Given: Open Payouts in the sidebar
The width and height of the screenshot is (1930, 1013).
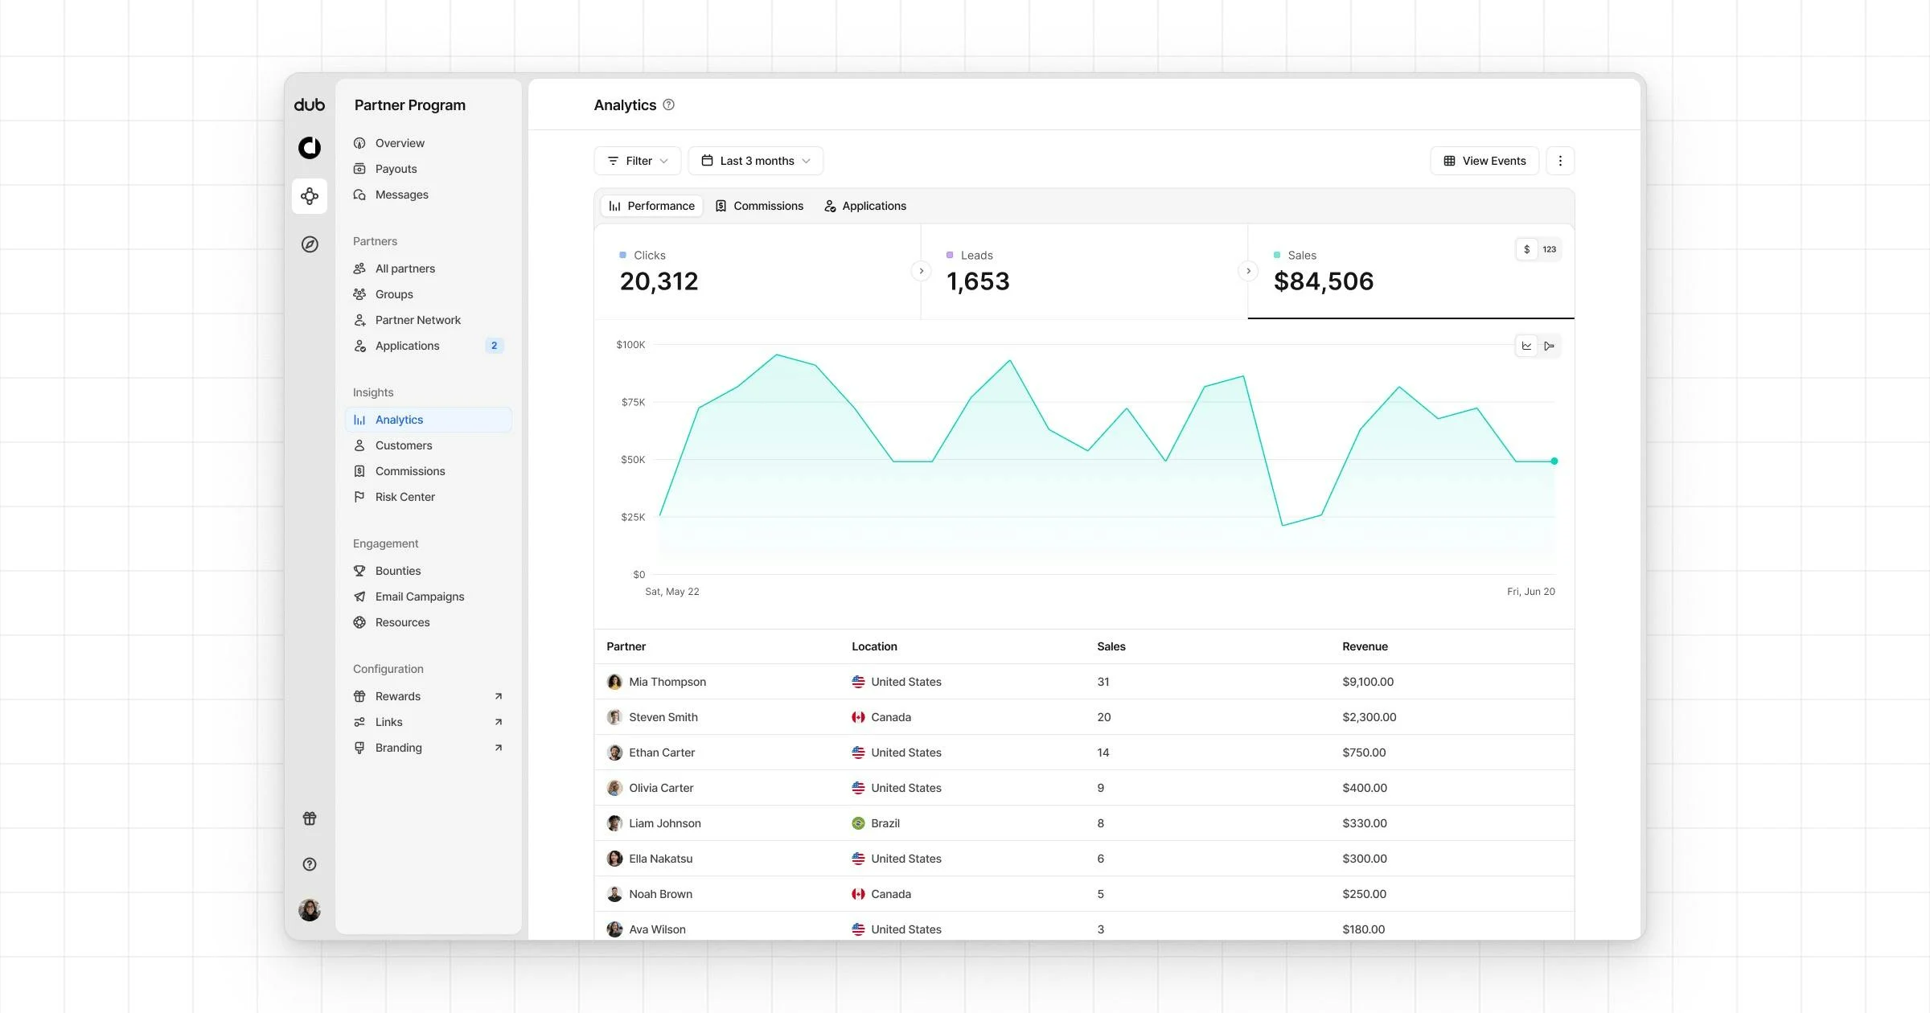Looking at the screenshot, I should point(429,169).
